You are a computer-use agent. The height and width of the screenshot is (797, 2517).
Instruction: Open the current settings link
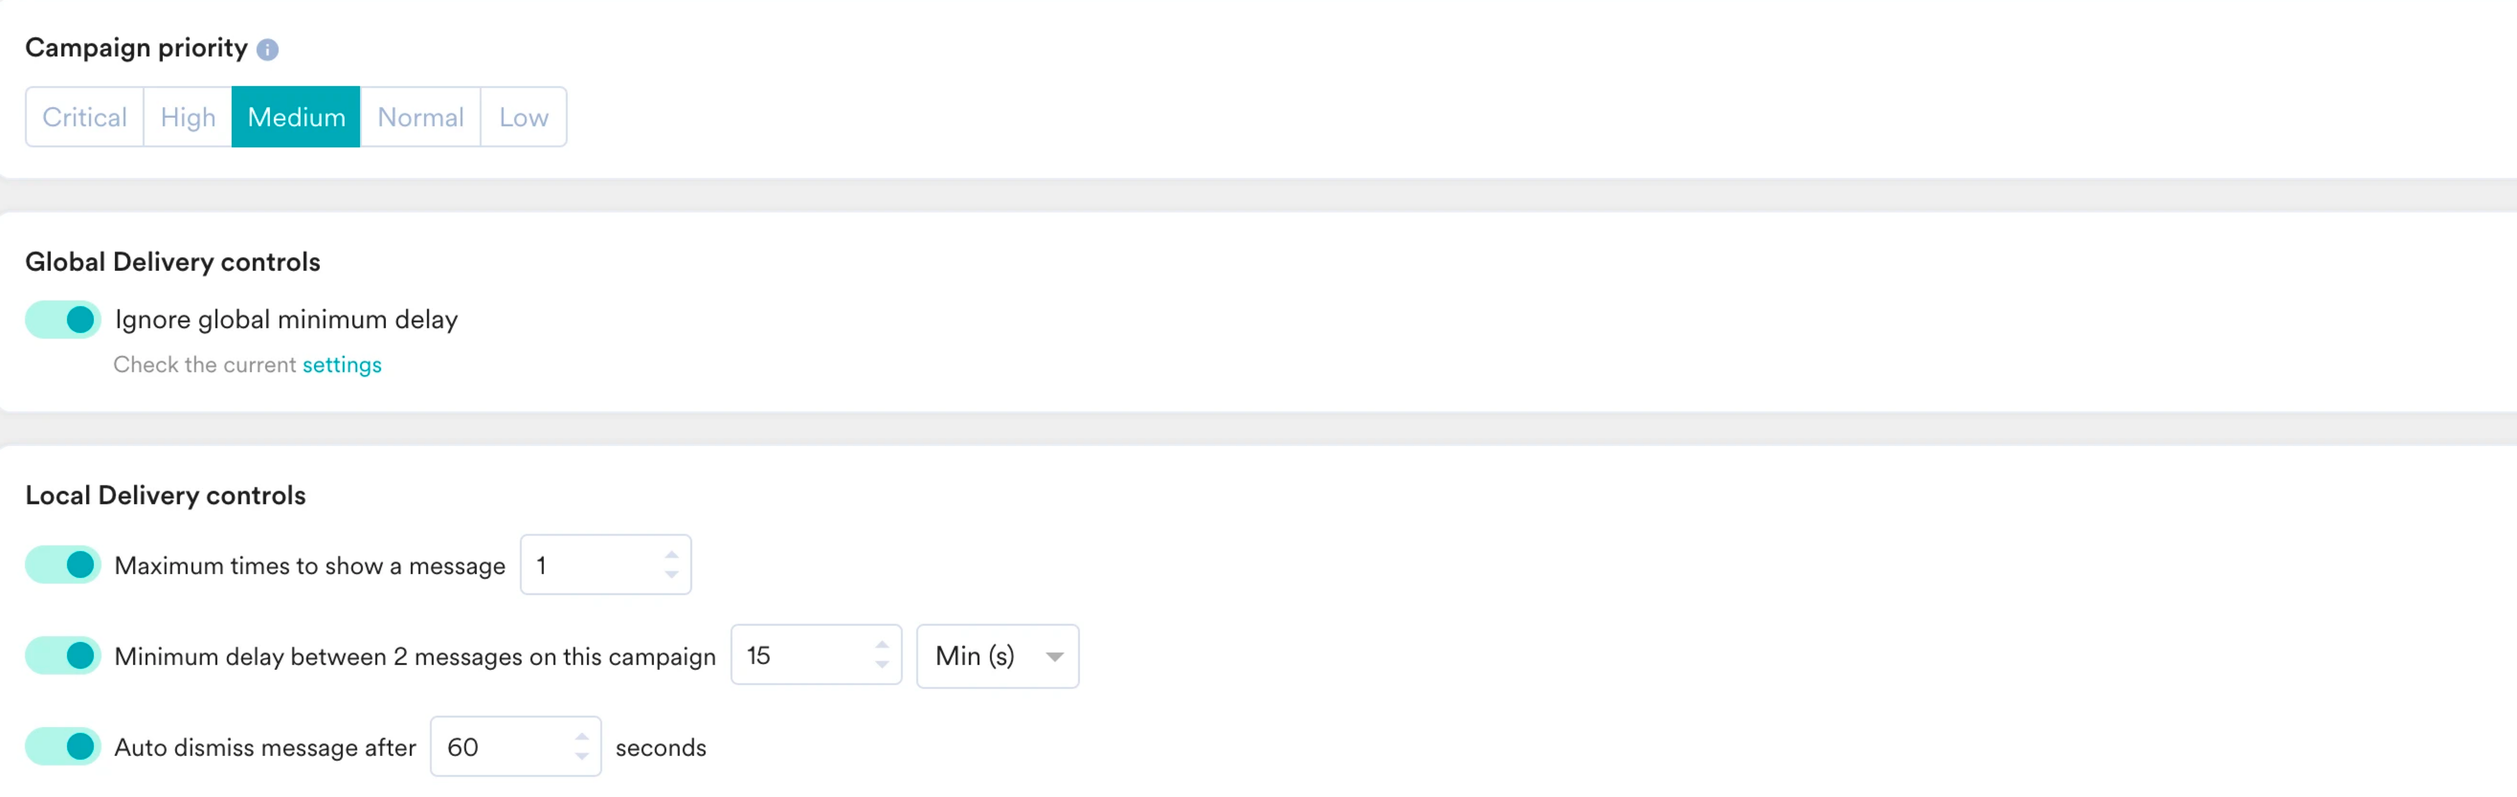[x=342, y=365]
